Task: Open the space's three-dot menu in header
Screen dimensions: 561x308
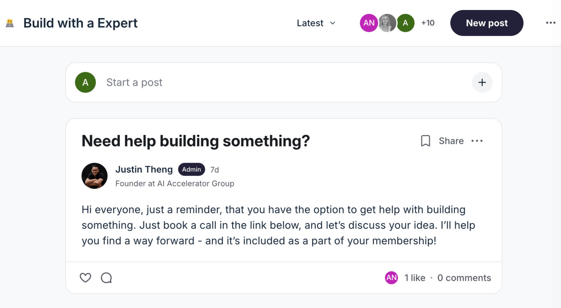Action: pyautogui.click(x=550, y=23)
